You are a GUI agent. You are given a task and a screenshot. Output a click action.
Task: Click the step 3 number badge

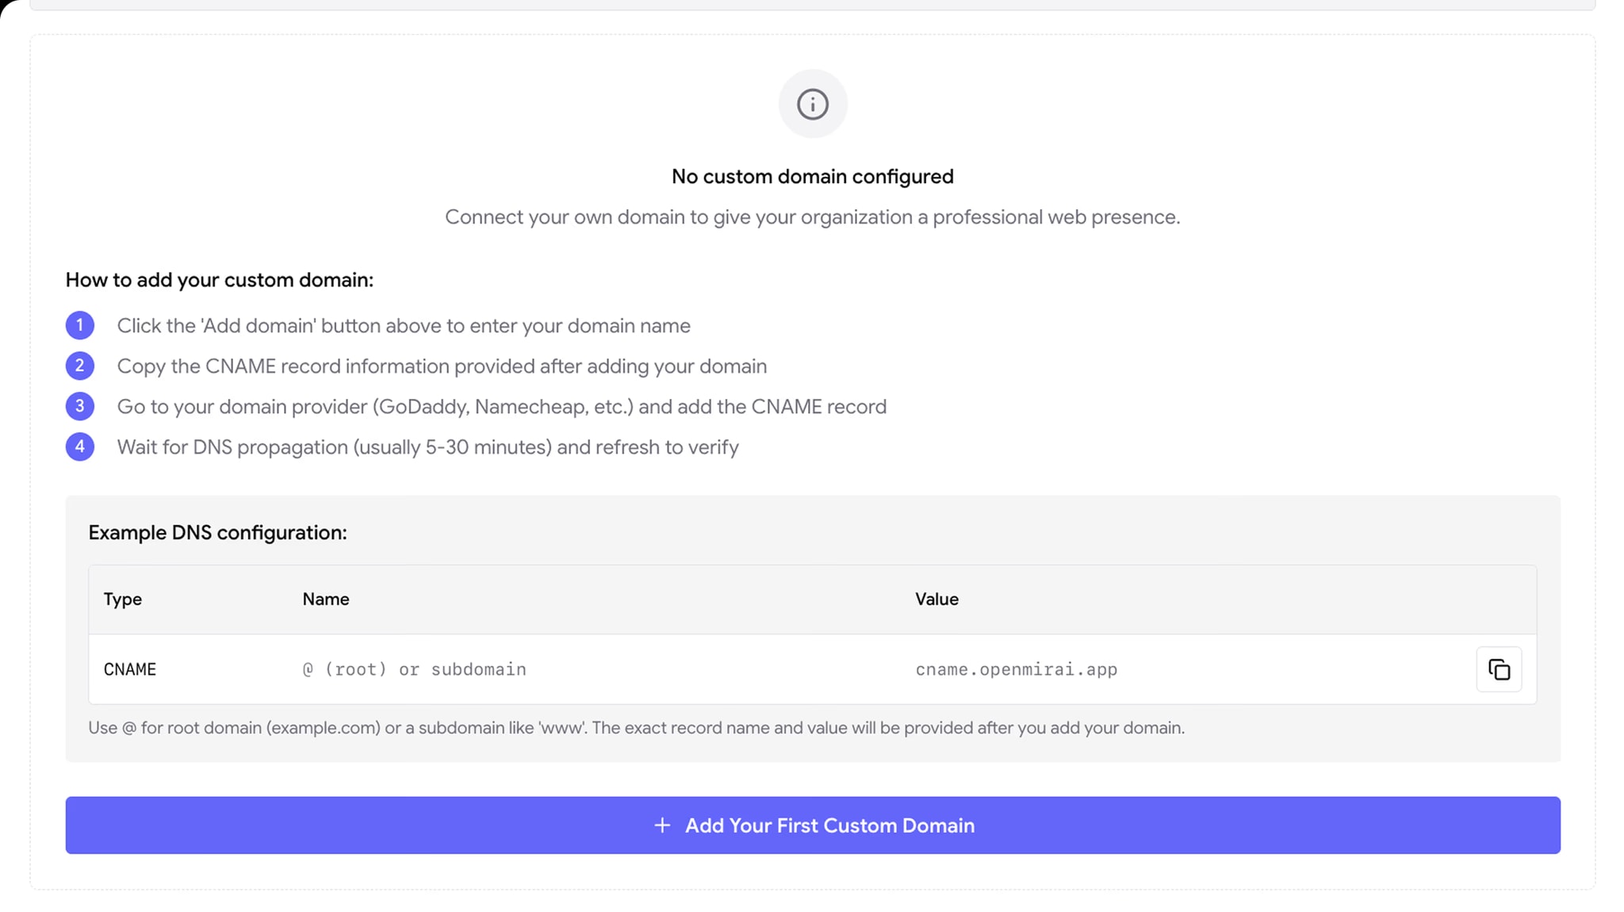pos(79,406)
